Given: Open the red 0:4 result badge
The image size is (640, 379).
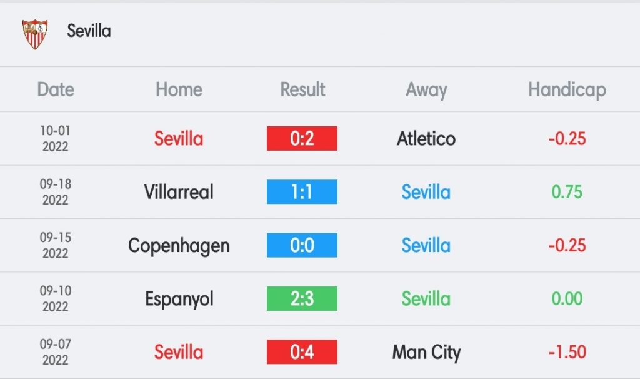Looking at the screenshot, I should (302, 352).
